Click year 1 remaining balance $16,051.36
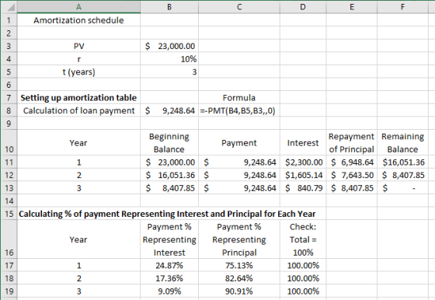The width and height of the screenshot is (435, 300). click(x=402, y=162)
